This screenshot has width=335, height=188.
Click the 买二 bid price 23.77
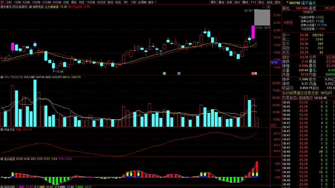click(x=304, y=40)
